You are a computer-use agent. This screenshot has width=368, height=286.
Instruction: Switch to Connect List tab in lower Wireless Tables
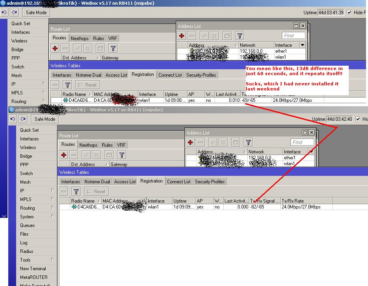(x=178, y=181)
